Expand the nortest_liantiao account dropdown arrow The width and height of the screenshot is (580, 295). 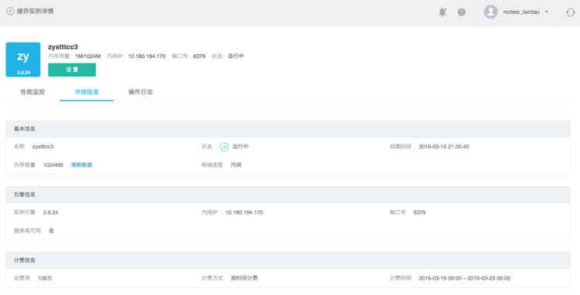coord(546,12)
